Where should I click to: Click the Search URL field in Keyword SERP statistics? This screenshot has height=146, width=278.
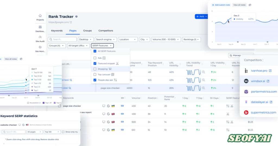(14, 132)
